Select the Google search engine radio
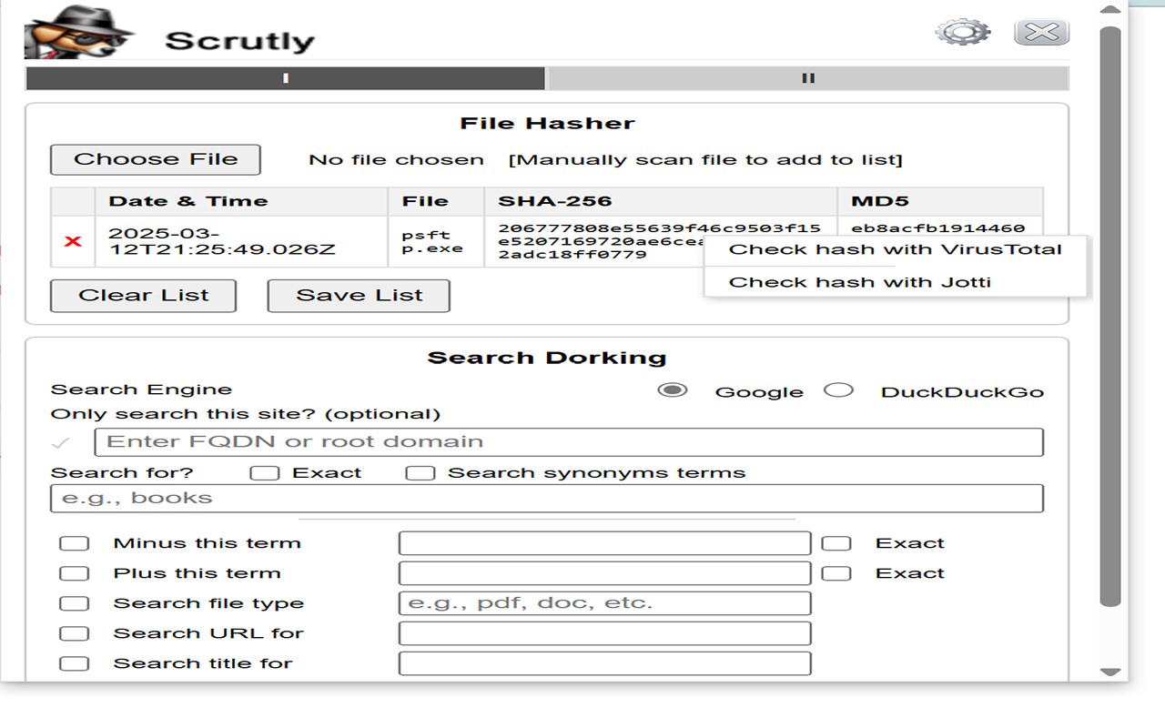Screen dimensions: 1165x728 (x=673, y=390)
